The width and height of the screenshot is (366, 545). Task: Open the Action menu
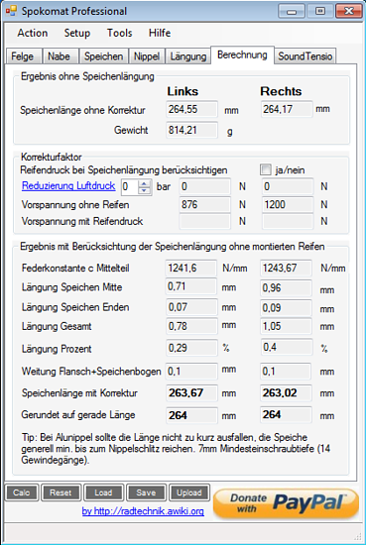click(x=33, y=33)
